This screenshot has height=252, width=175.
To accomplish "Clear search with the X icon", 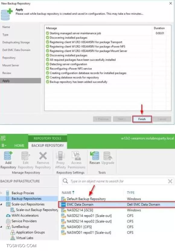I will point(170,181).
